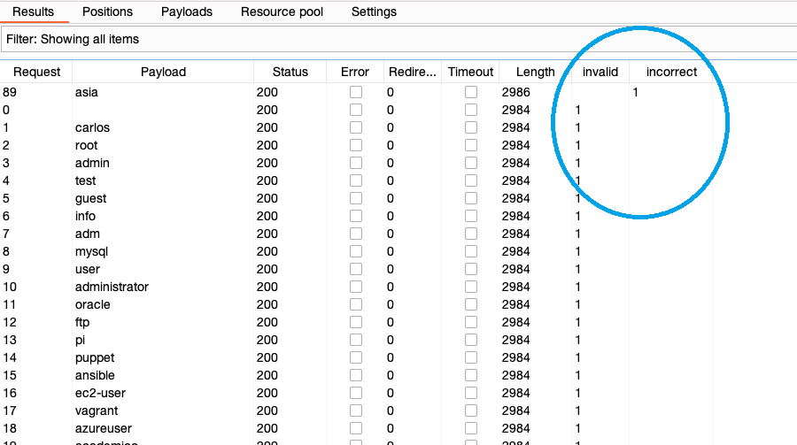Screen dimensions: 797x445
Task: Open the filter bar showing all items
Action: [x=399, y=40]
